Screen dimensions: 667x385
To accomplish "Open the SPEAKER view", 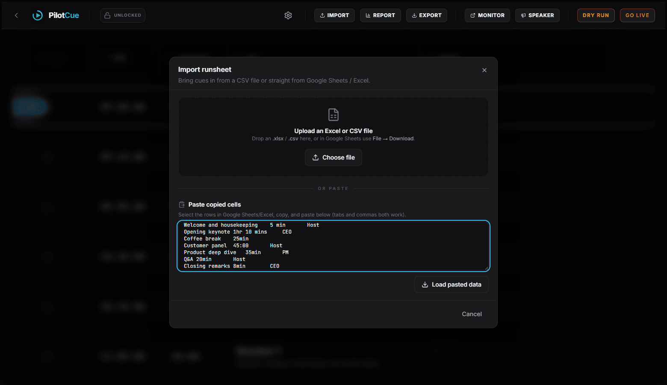I will 537,15.
